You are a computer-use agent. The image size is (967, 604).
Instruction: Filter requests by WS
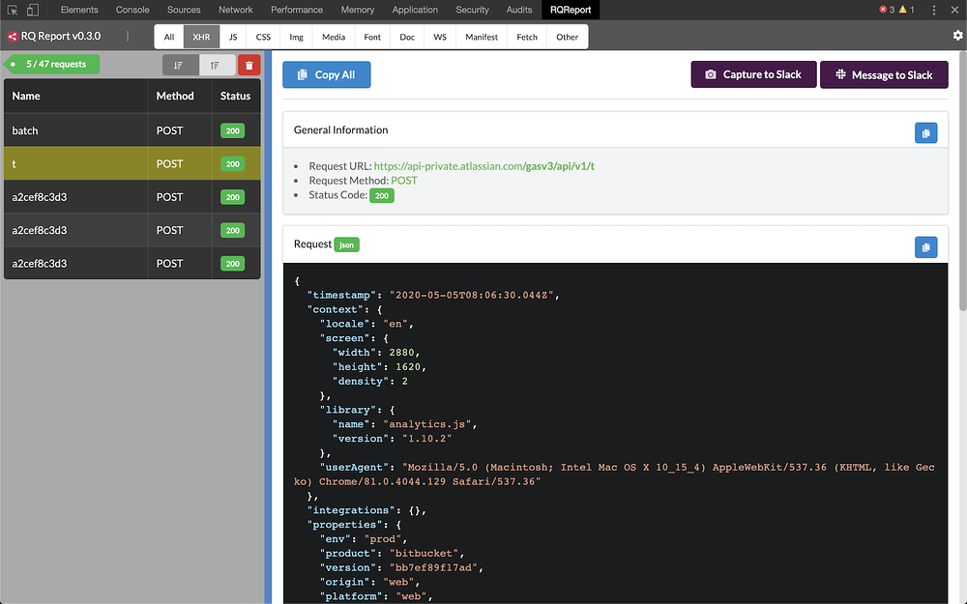(x=440, y=37)
